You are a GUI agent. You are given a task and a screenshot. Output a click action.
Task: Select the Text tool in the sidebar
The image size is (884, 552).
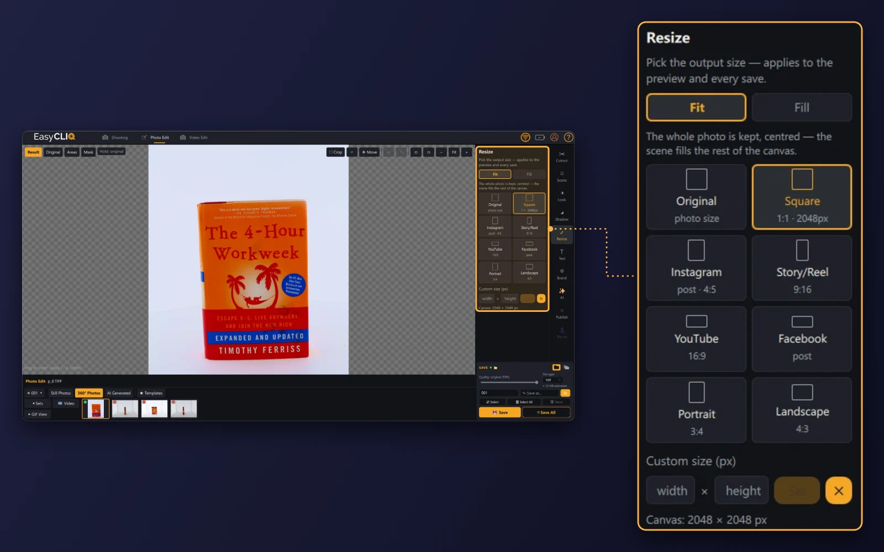pyautogui.click(x=561, y=254)
